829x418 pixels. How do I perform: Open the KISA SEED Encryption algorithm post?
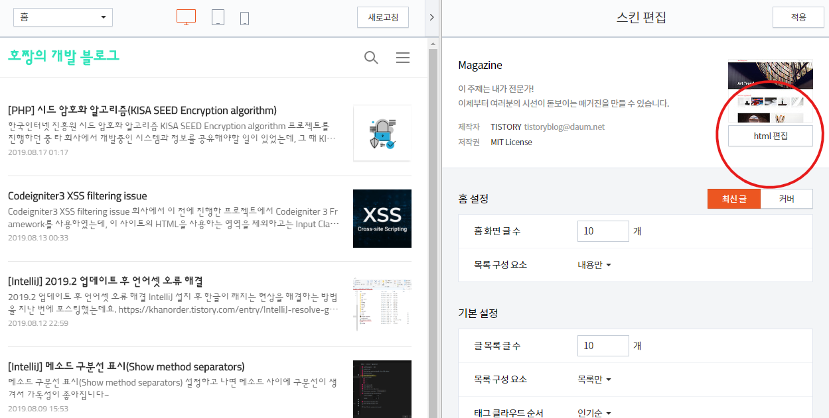pyautogui.click(x=142, y=110)
